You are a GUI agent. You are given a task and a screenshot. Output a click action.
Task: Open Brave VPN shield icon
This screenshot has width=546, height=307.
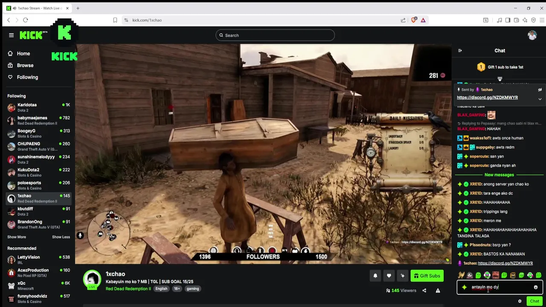[x=534, y=20]
